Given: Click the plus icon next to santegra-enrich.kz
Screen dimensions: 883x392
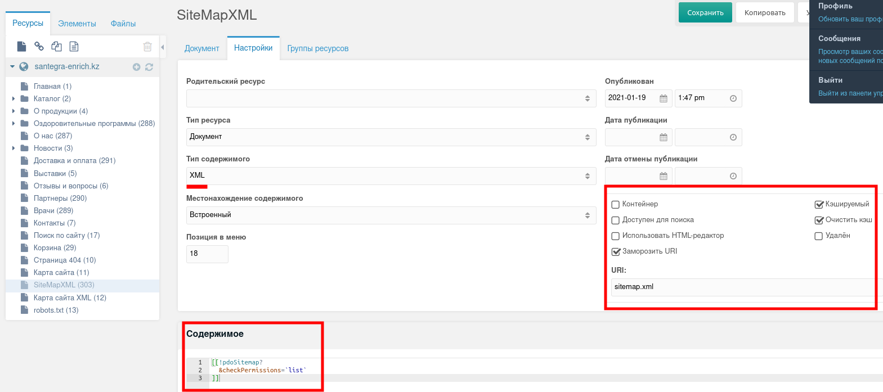Looking at the screenshot, I should [x=136, y=67].
